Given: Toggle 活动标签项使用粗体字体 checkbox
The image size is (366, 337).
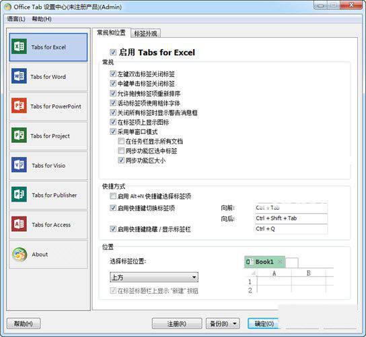Looking at the screenshot, I should coord(113,103).
